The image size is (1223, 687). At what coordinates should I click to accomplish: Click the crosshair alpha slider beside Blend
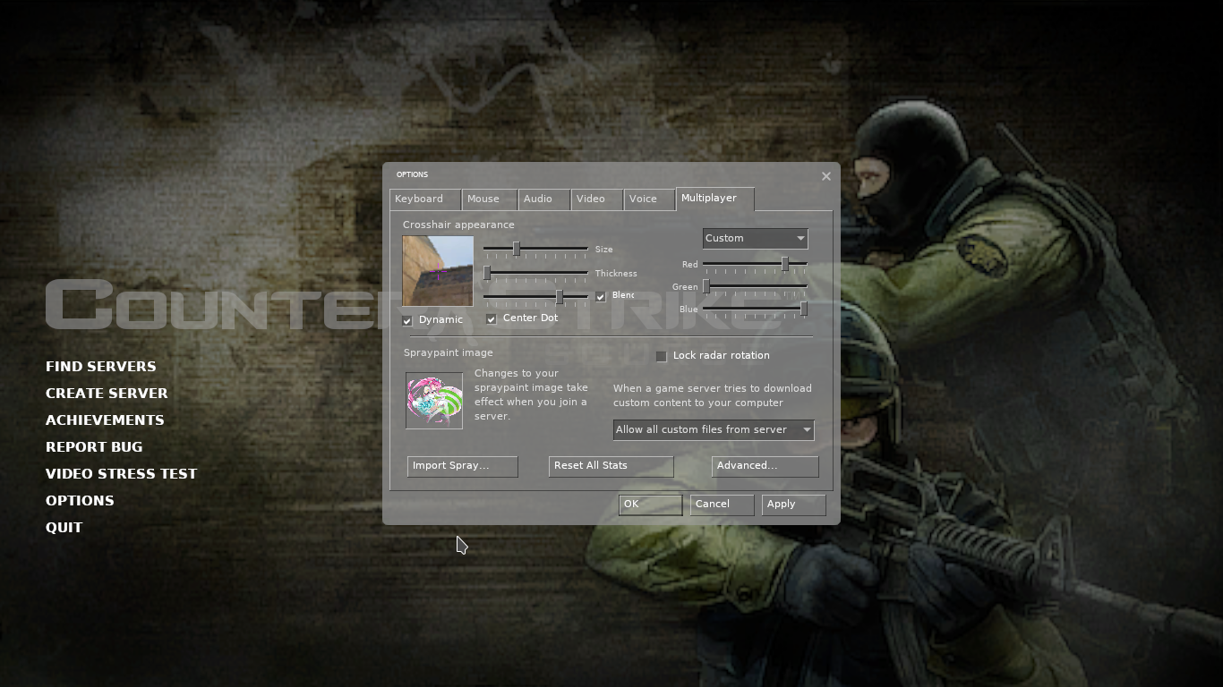tap(535, 296)
